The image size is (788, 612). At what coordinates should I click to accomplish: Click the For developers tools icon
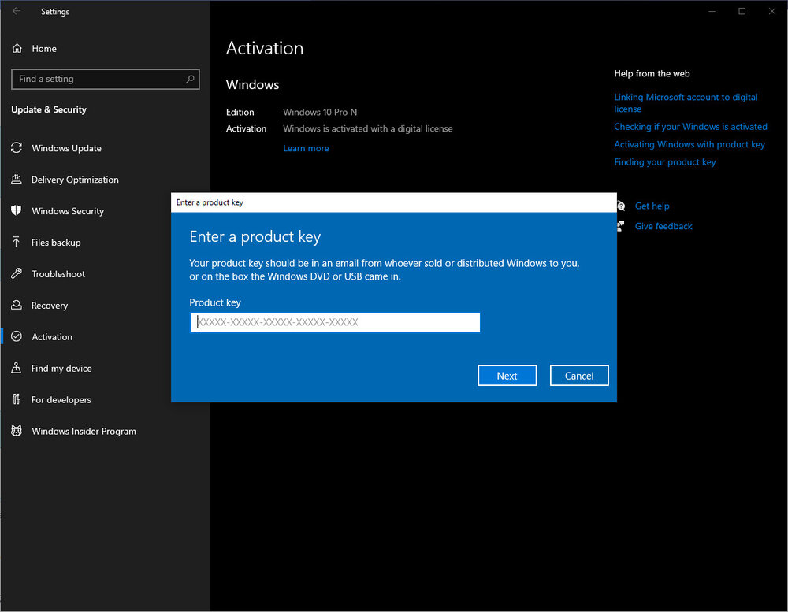click(17, 399)
